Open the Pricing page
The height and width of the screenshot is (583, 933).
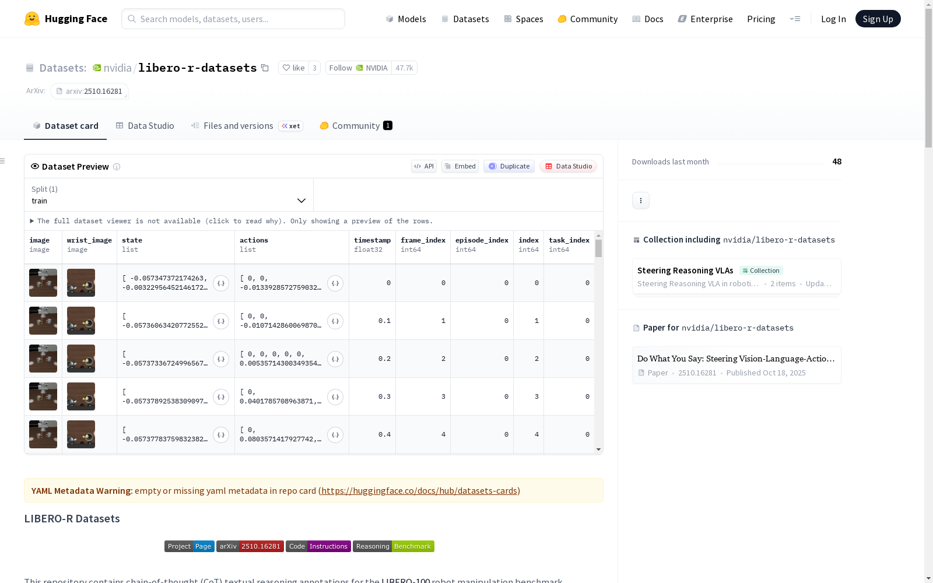[761, 19]
